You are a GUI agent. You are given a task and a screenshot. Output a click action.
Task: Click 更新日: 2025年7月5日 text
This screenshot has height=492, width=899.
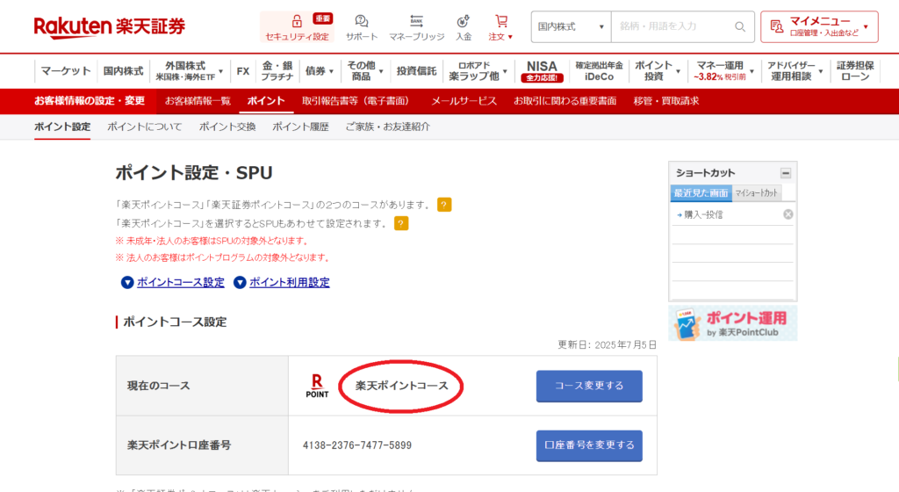point(607,344)
